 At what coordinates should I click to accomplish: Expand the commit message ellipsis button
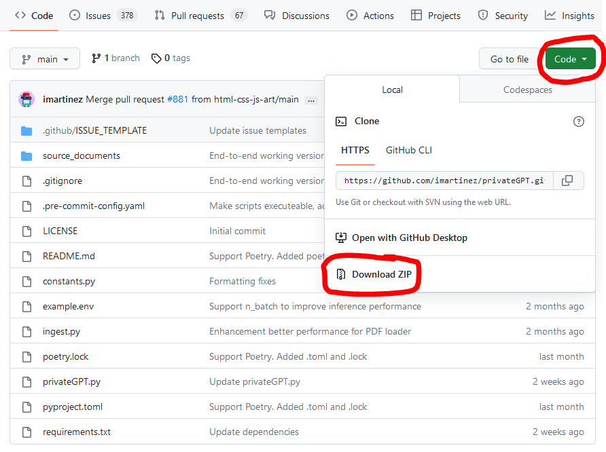[311, 100]
